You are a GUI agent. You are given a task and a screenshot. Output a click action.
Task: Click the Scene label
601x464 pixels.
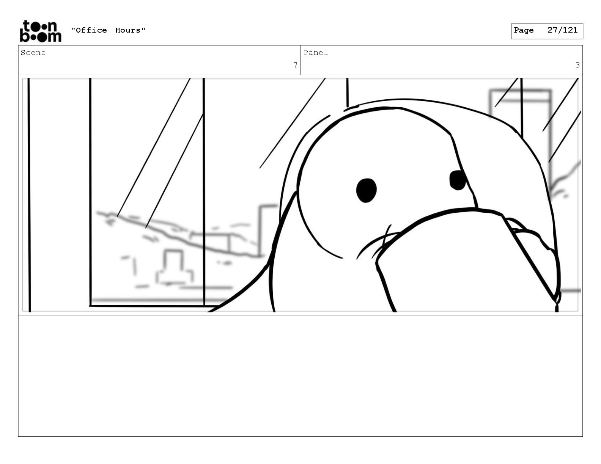pos(33,53)
